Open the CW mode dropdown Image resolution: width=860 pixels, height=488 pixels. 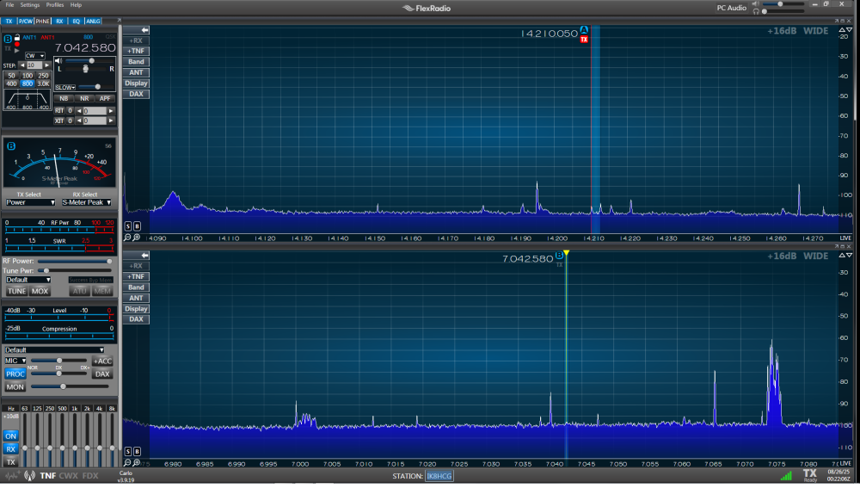tap(34, 55)
